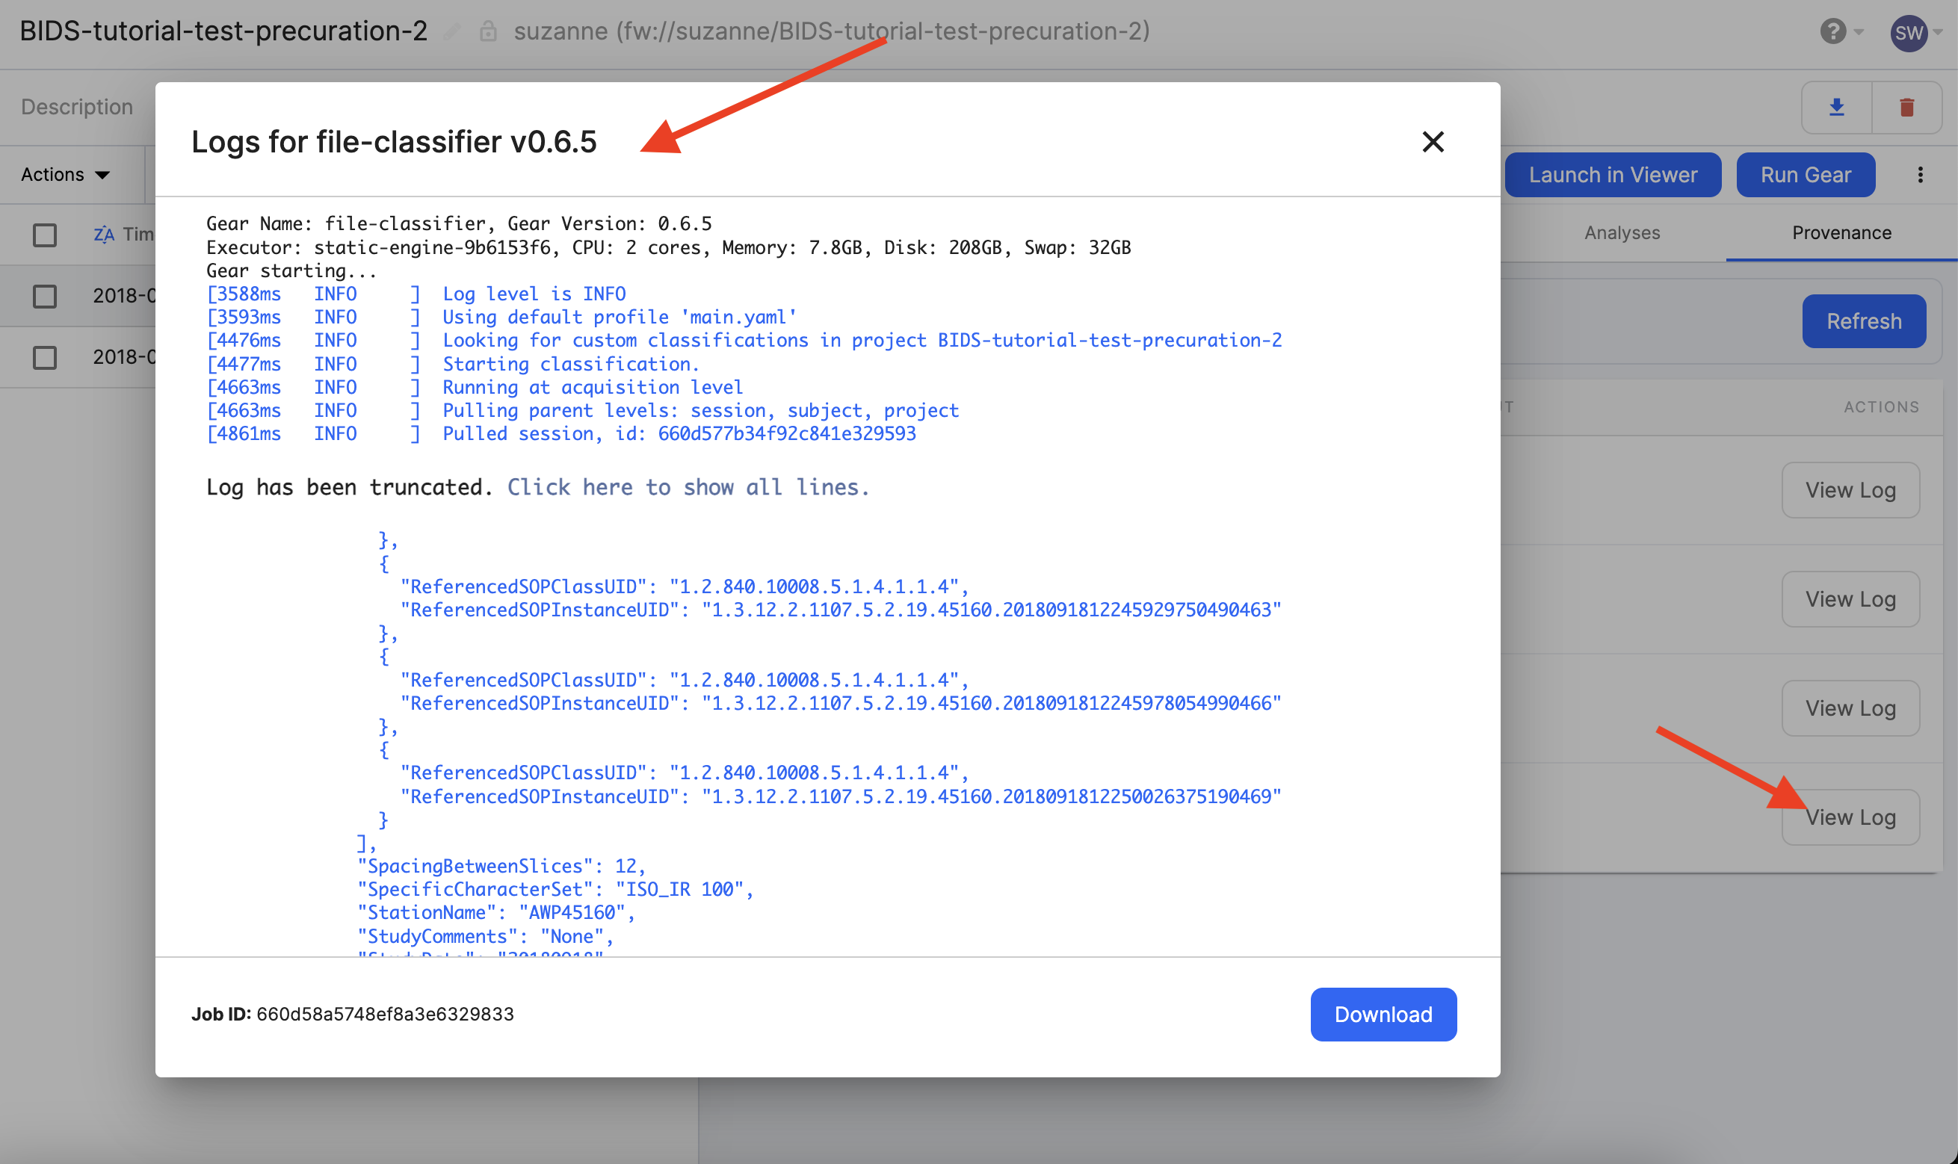Expand the dropdown arrow beside help icon
This screenshot has height=1164, width=1958.
pos(1859,32)
